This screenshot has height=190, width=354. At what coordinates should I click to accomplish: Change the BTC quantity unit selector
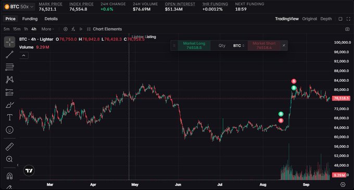pos(238,46)
